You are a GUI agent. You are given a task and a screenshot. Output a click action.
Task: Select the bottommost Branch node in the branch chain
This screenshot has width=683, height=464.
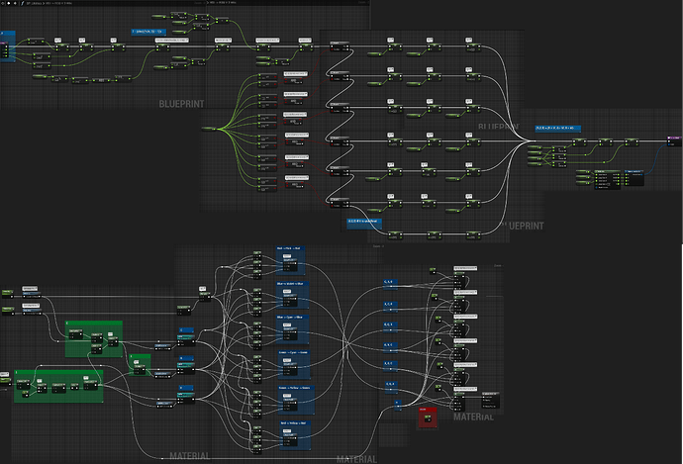[x=341, y=202]
